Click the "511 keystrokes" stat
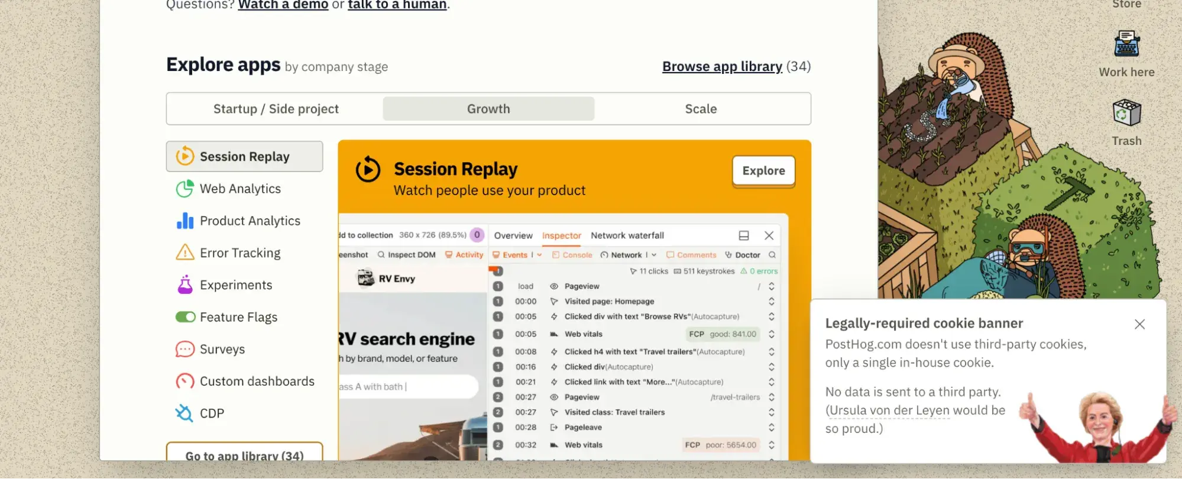This screenshot has height=479, width=1182. click(704, 271)
